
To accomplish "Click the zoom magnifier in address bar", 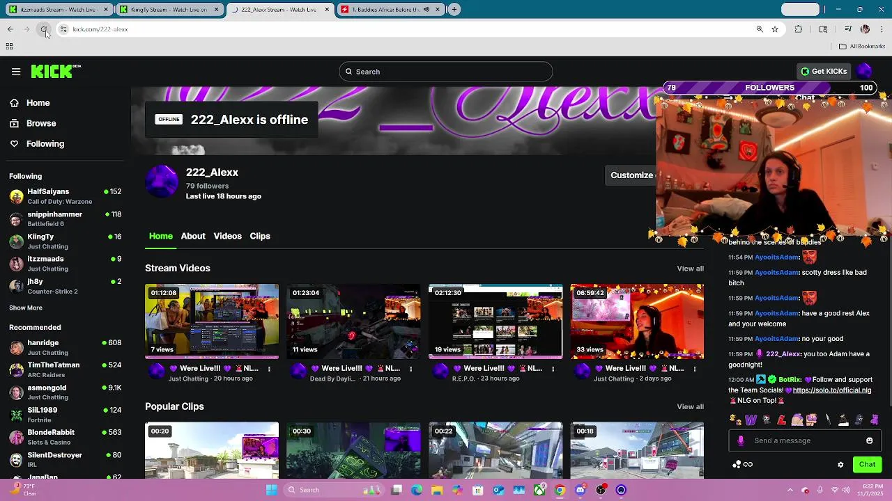I will tap(760, 29).
